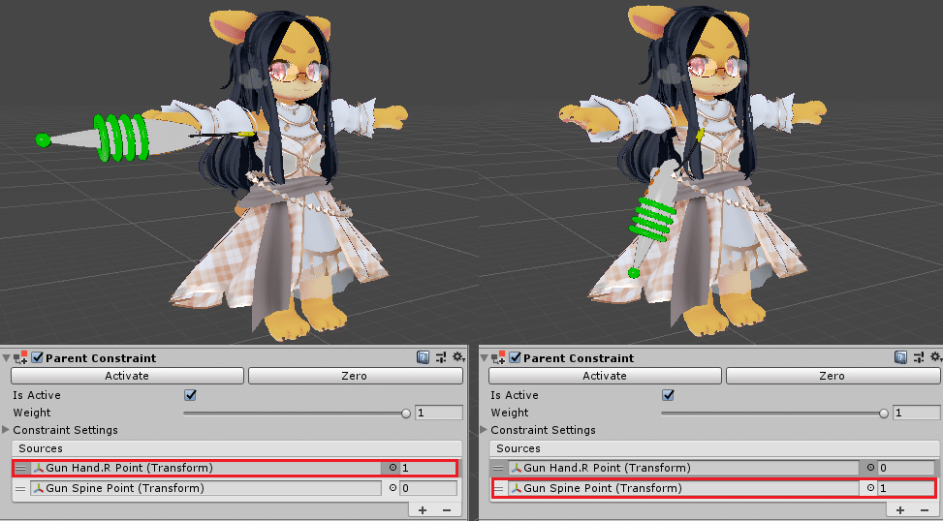Image resolution: width=943 pixels, height=521 pixels.
Task: Remove a source with minus button, right inspector
Action: point(925,510)
